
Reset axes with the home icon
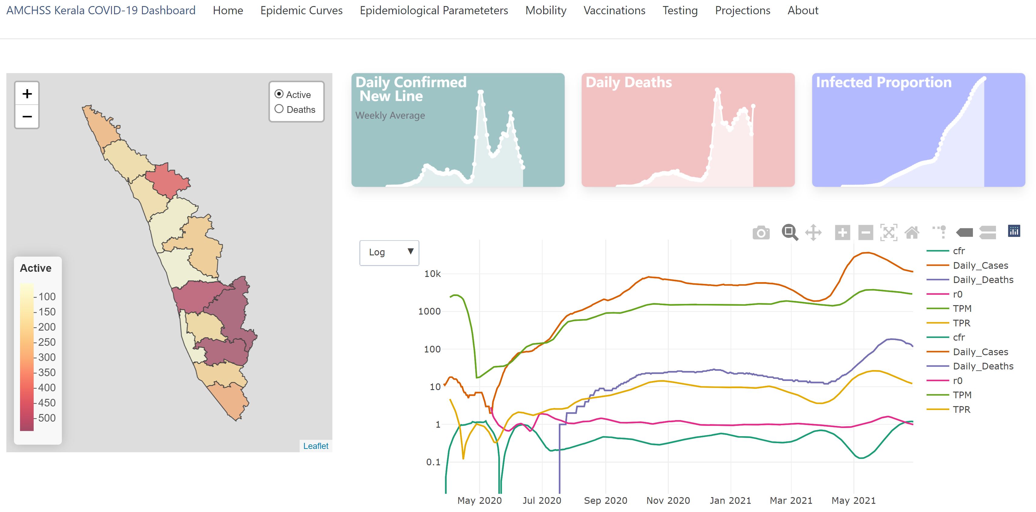coord(912,232)
